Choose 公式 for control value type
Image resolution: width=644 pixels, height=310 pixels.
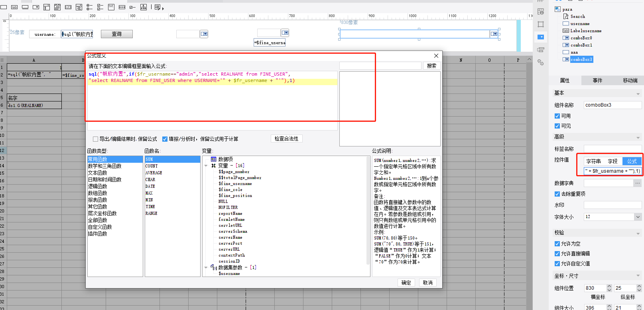[632, 161]
